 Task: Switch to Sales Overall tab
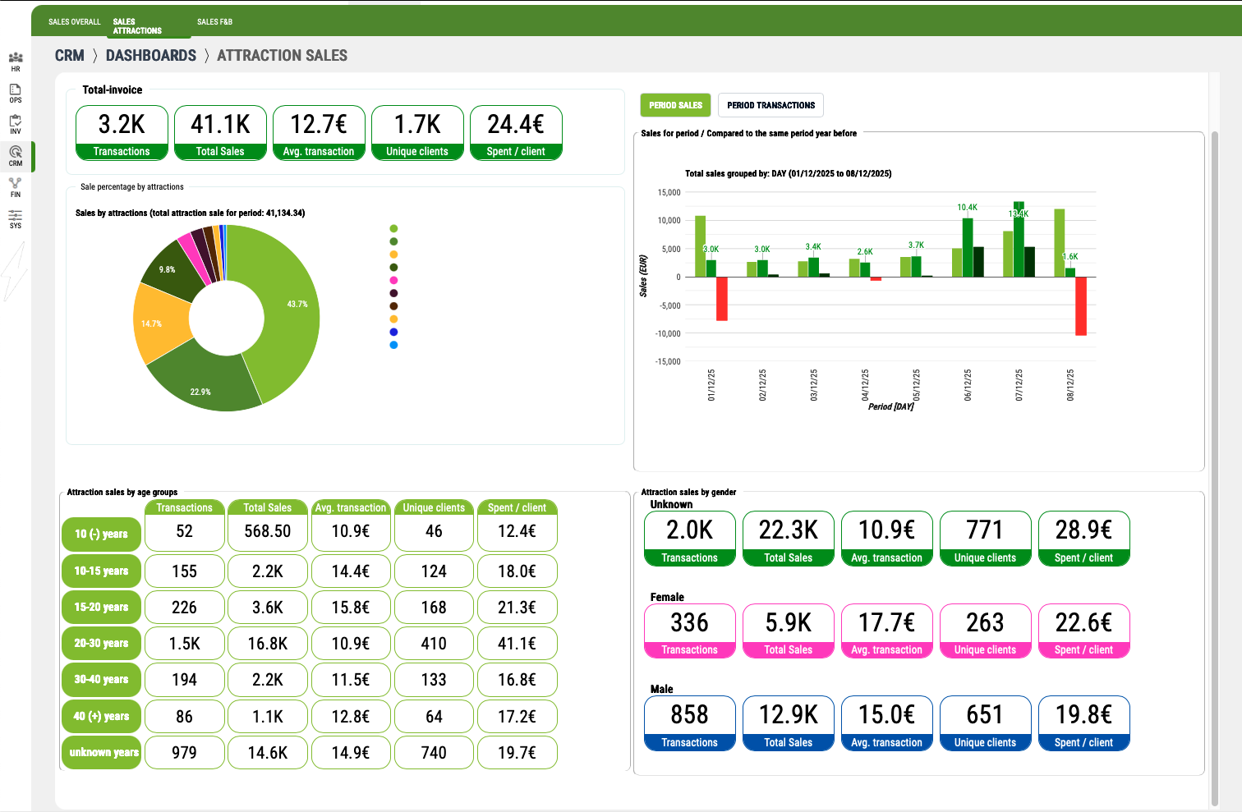[74, 22]
